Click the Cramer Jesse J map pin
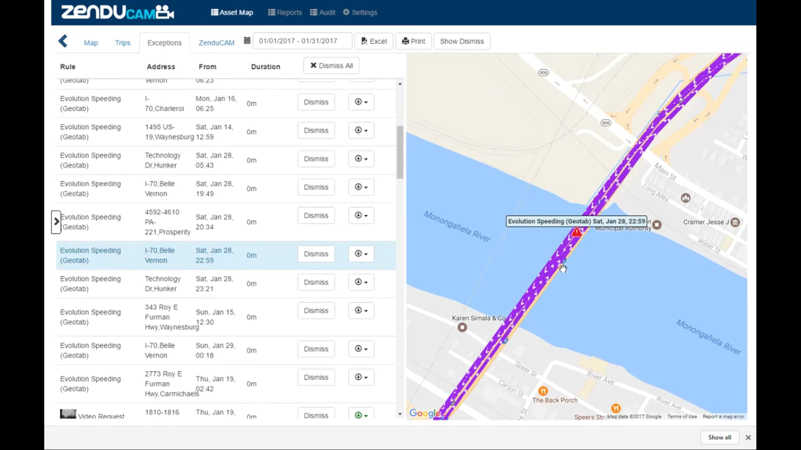Image resolution: width=801 pixels, height=450 pixels. pos(735,222)
